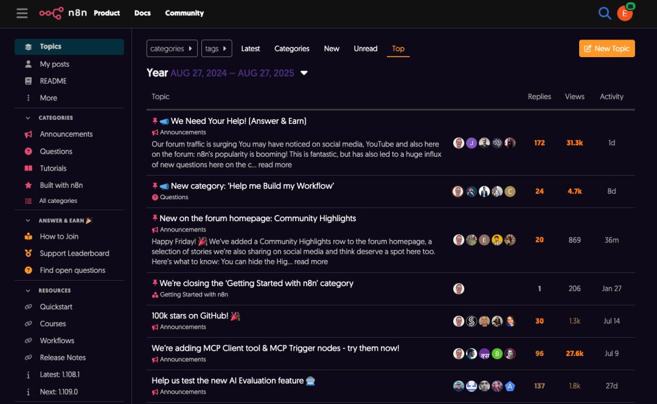Create a New Topic
This screenshot has height=404, width=657.
607,49
